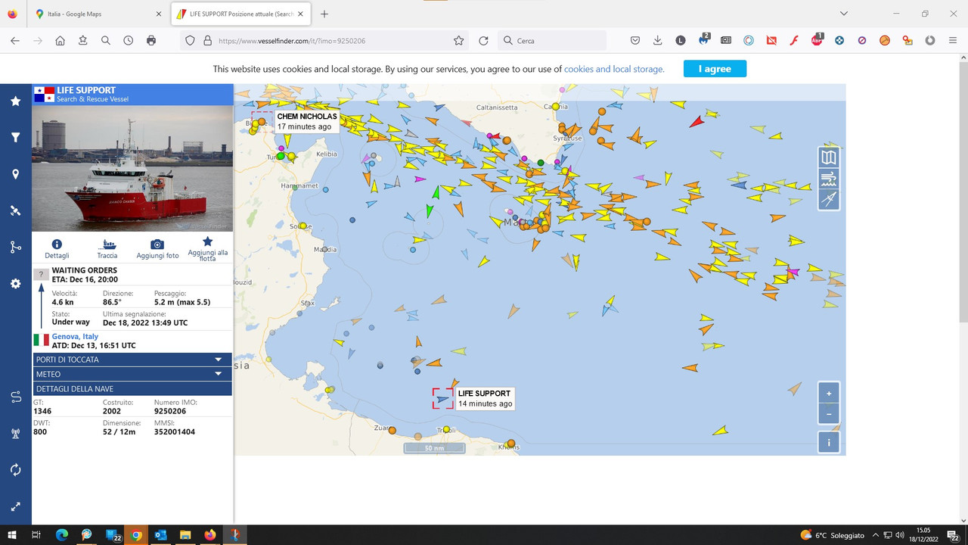Open the route branch icon in the sidebar
This screenshot has width=968, height=545.
[15, 247]
